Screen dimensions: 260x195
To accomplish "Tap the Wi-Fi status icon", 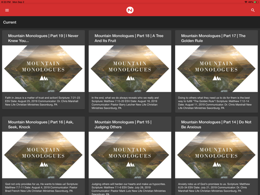I will tap(246, 2).
